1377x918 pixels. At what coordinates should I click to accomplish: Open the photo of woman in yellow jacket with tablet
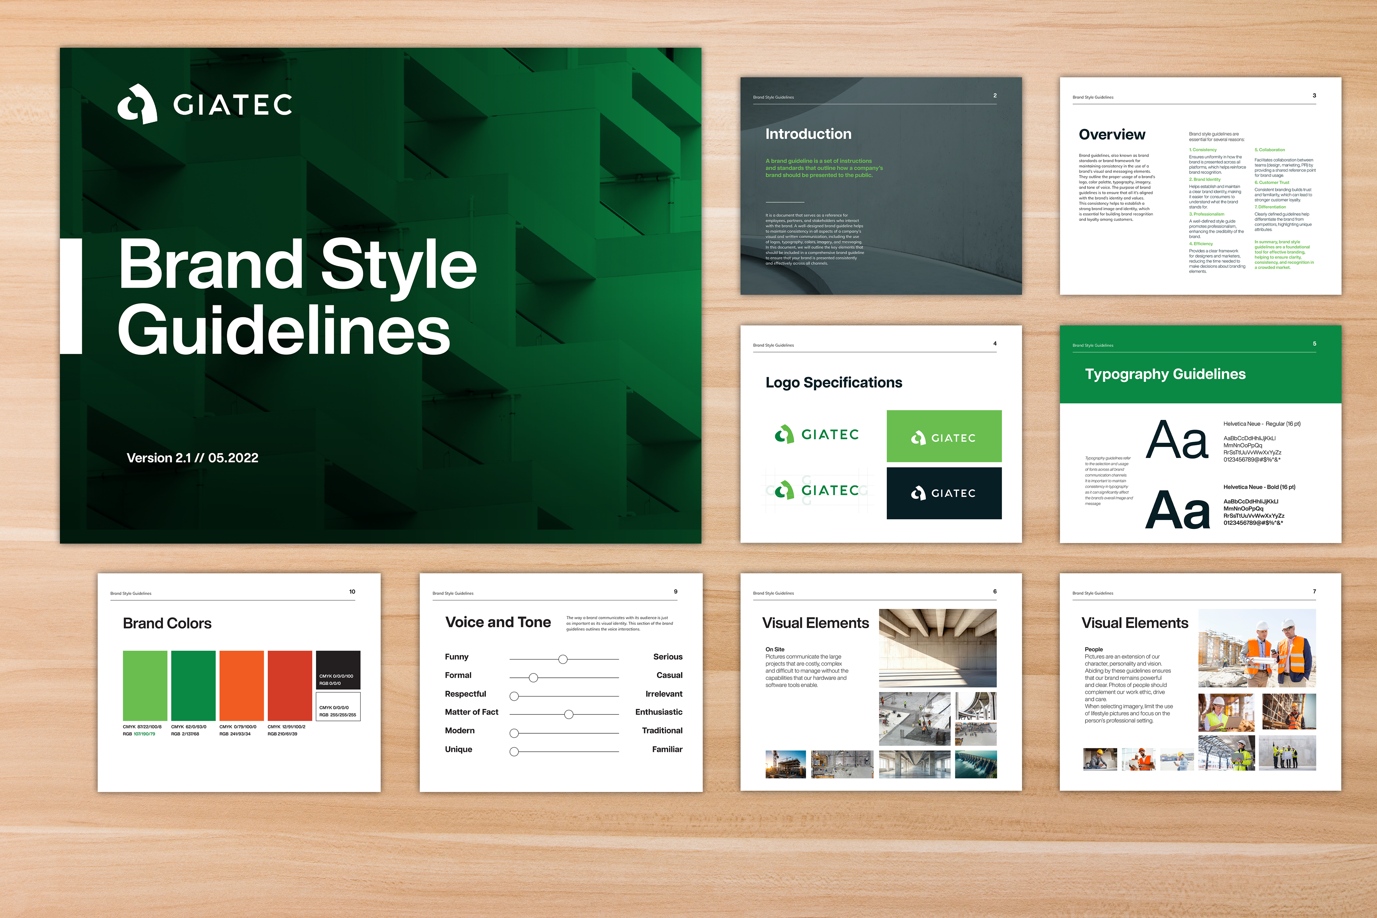pyautogui.click(x=1226, y=753)
